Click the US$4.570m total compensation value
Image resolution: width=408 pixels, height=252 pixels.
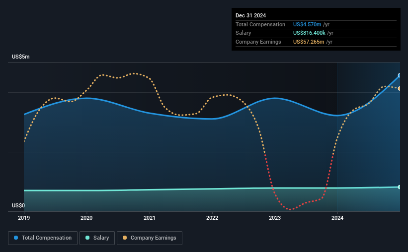click(x=307, y=24)
